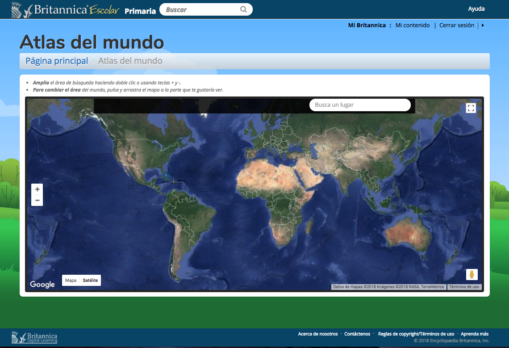Click the Atlas del mundo breadcrumb text
The width and height of the screenshot is (509, 348).
[x=130, y=61]
